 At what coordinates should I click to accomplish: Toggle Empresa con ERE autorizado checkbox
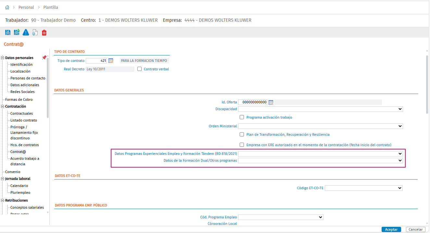[242, 145]
